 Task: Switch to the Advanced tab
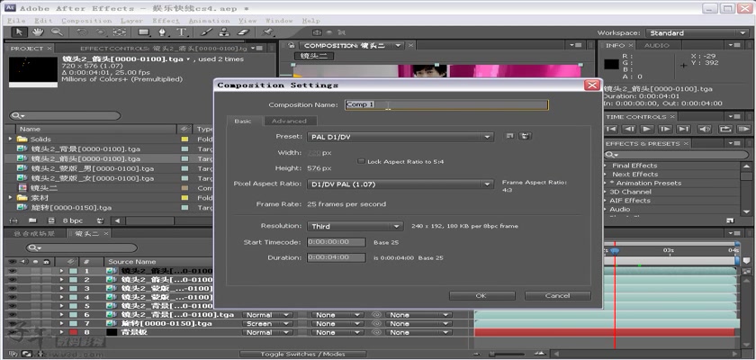tap(289, 121)
